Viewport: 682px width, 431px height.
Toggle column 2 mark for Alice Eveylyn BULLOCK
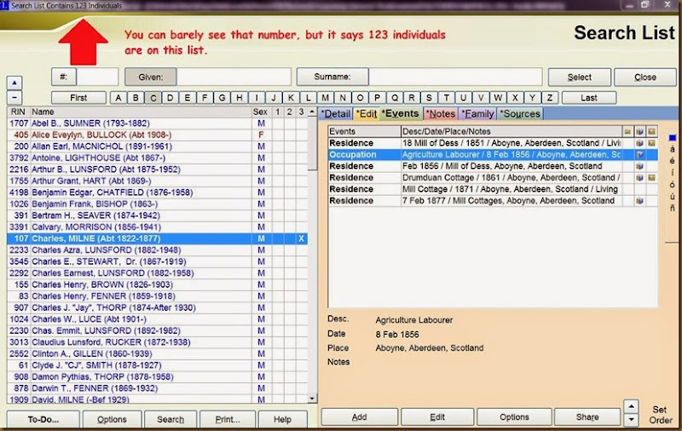(289, 135)
